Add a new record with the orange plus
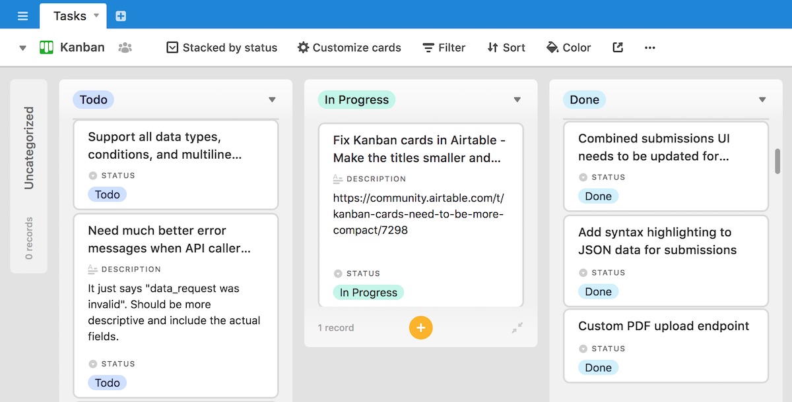The height and width of the screenshot is (402, 792). point(420,328)
